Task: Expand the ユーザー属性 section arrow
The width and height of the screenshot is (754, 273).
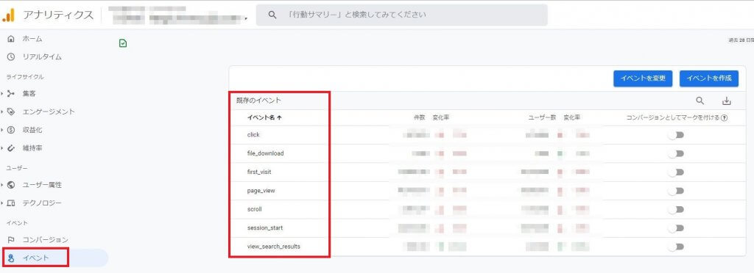Action: click(2, 185)
